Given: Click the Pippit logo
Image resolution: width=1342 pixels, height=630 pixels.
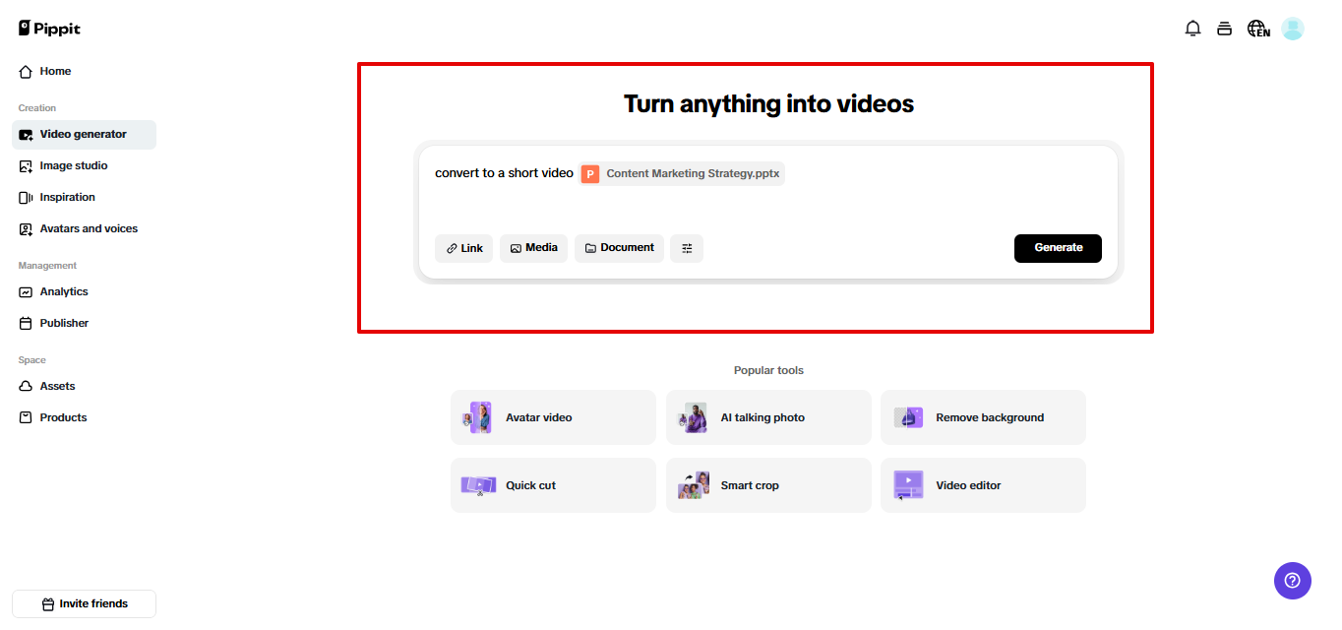Looking at the screenshot, I should [48, 28].
